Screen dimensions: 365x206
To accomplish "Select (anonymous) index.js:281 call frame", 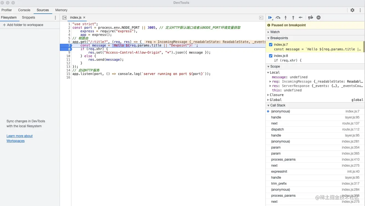I will [x=315, y=141].
